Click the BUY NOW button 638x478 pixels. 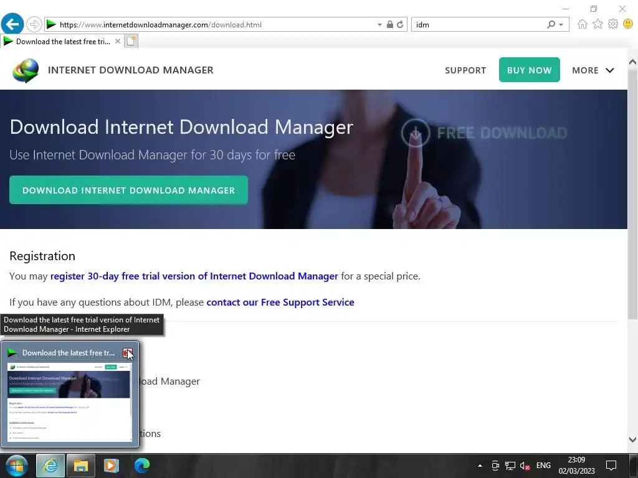pyautogui.click(x=529, y=70)
